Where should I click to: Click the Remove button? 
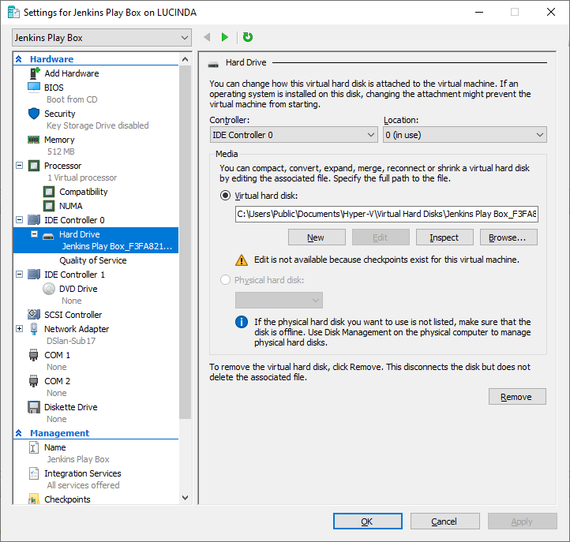(x=517, y=397)
